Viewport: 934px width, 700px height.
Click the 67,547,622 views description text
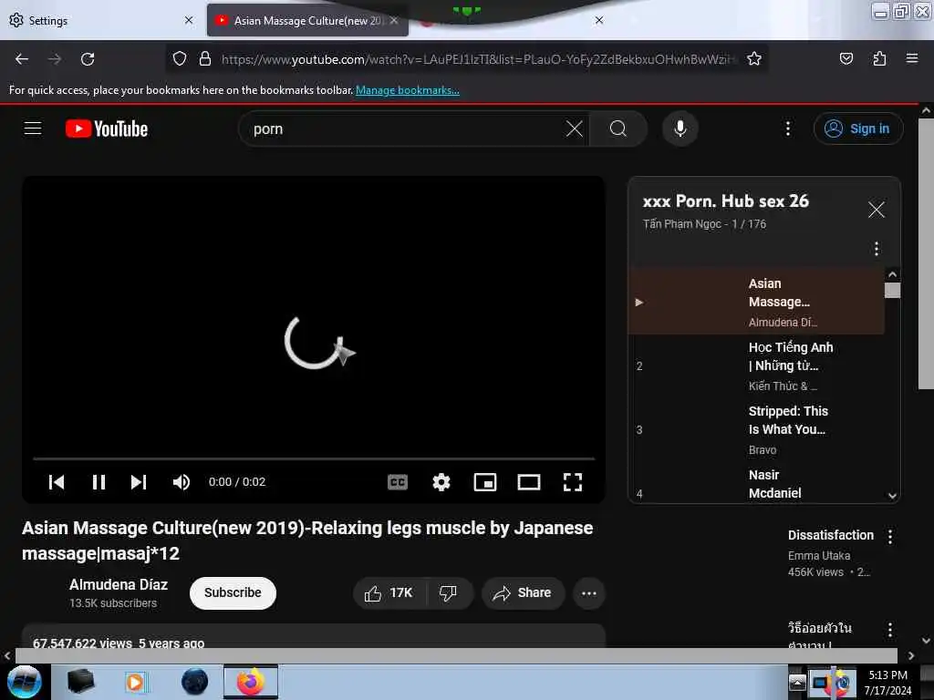pos(119,643)
